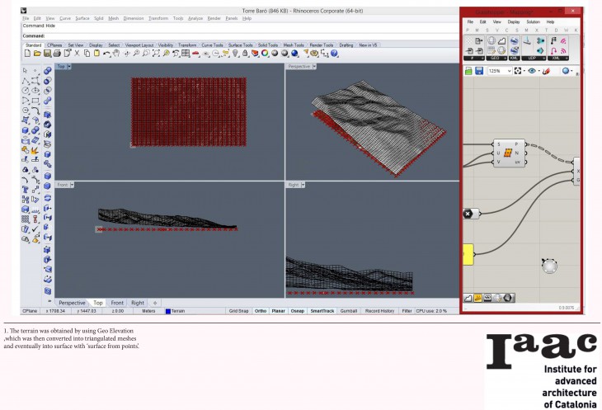Click the Zoom Extents icon in Grasshopper

click(x=517, y=71)
